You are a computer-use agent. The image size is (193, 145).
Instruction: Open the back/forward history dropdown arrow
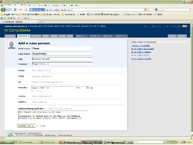11,10
